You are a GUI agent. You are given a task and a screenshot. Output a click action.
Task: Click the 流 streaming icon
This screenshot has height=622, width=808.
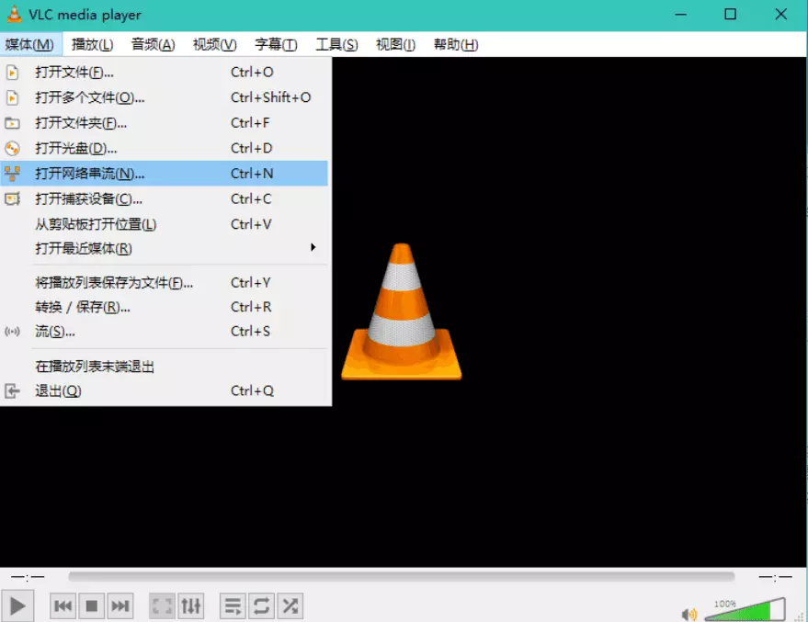click(13, 332)
